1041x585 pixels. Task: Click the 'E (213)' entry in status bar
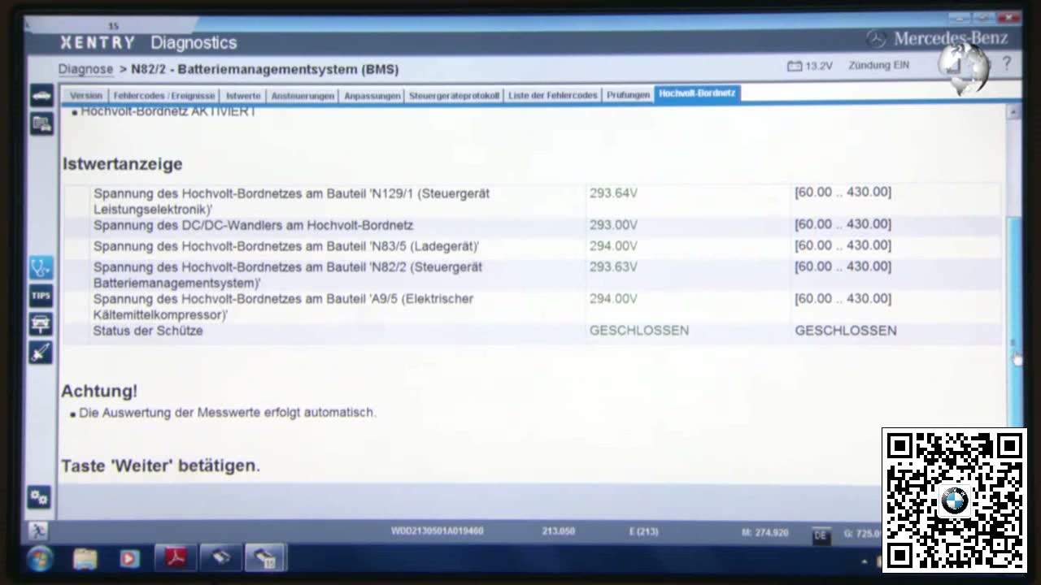point(644,531)
